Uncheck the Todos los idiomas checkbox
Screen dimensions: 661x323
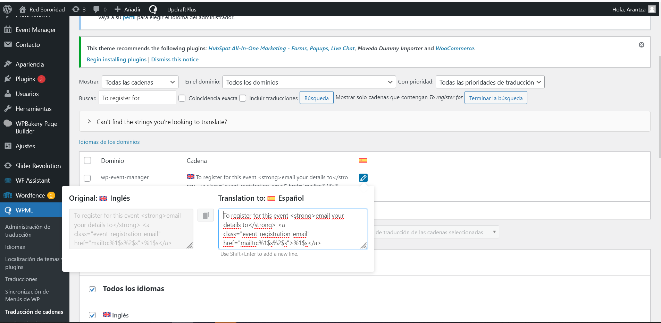click(x=92, y=289)
